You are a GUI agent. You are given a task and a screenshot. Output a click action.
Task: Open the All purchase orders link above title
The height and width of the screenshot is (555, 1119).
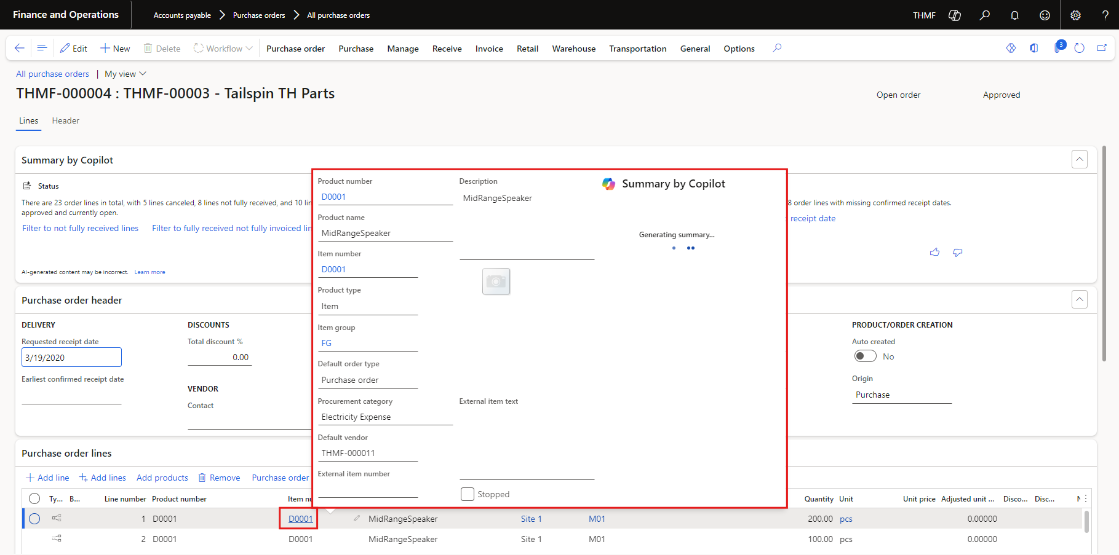coord(52,74)
